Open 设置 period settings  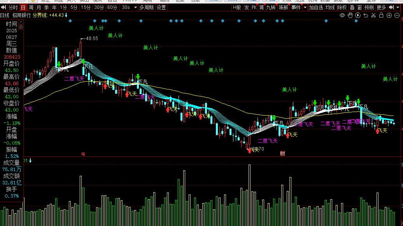click(x=161, y=7)
